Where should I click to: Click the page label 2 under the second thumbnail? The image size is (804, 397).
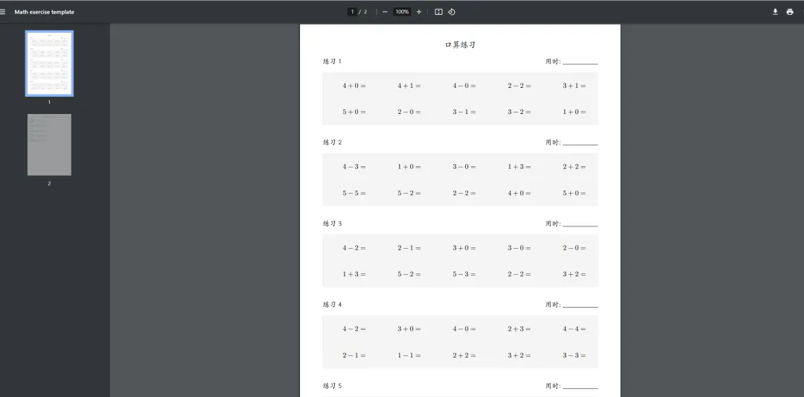[49, 183]
